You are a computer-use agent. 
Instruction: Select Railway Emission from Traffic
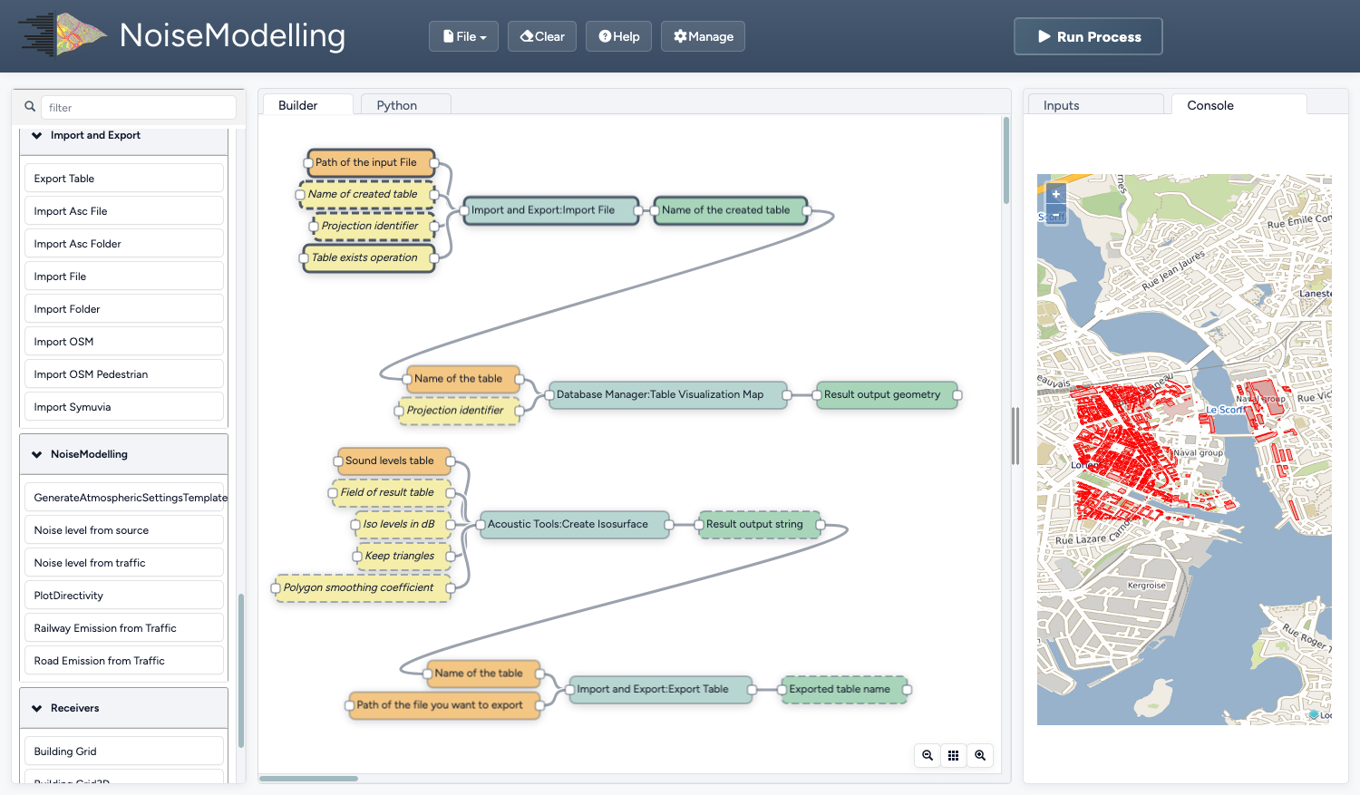click(x=123, y=628)
